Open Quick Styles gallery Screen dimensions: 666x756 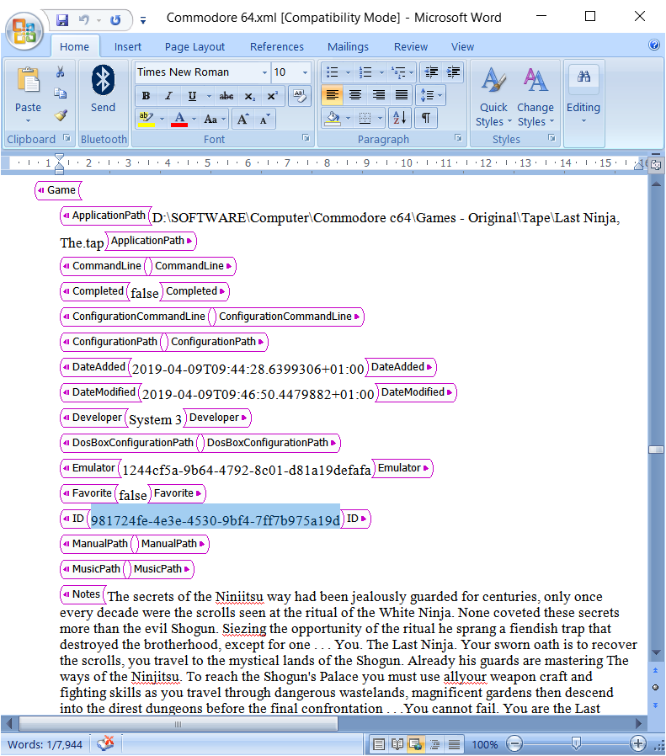pyautogui.click(x=493, y=97)
